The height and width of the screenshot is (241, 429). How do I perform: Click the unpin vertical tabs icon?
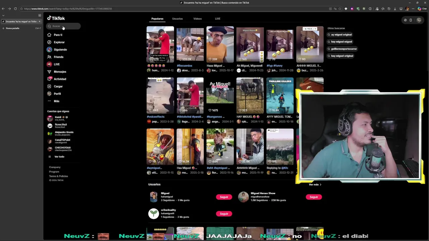click(x=40, y=15)
